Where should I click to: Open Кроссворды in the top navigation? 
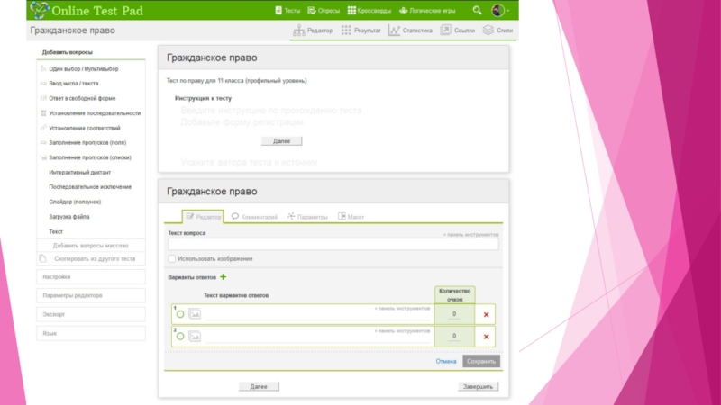click(x=370, y=11)
